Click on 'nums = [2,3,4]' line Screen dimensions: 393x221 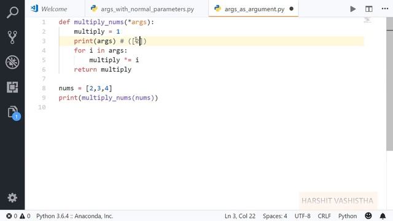tap(85, 88)
